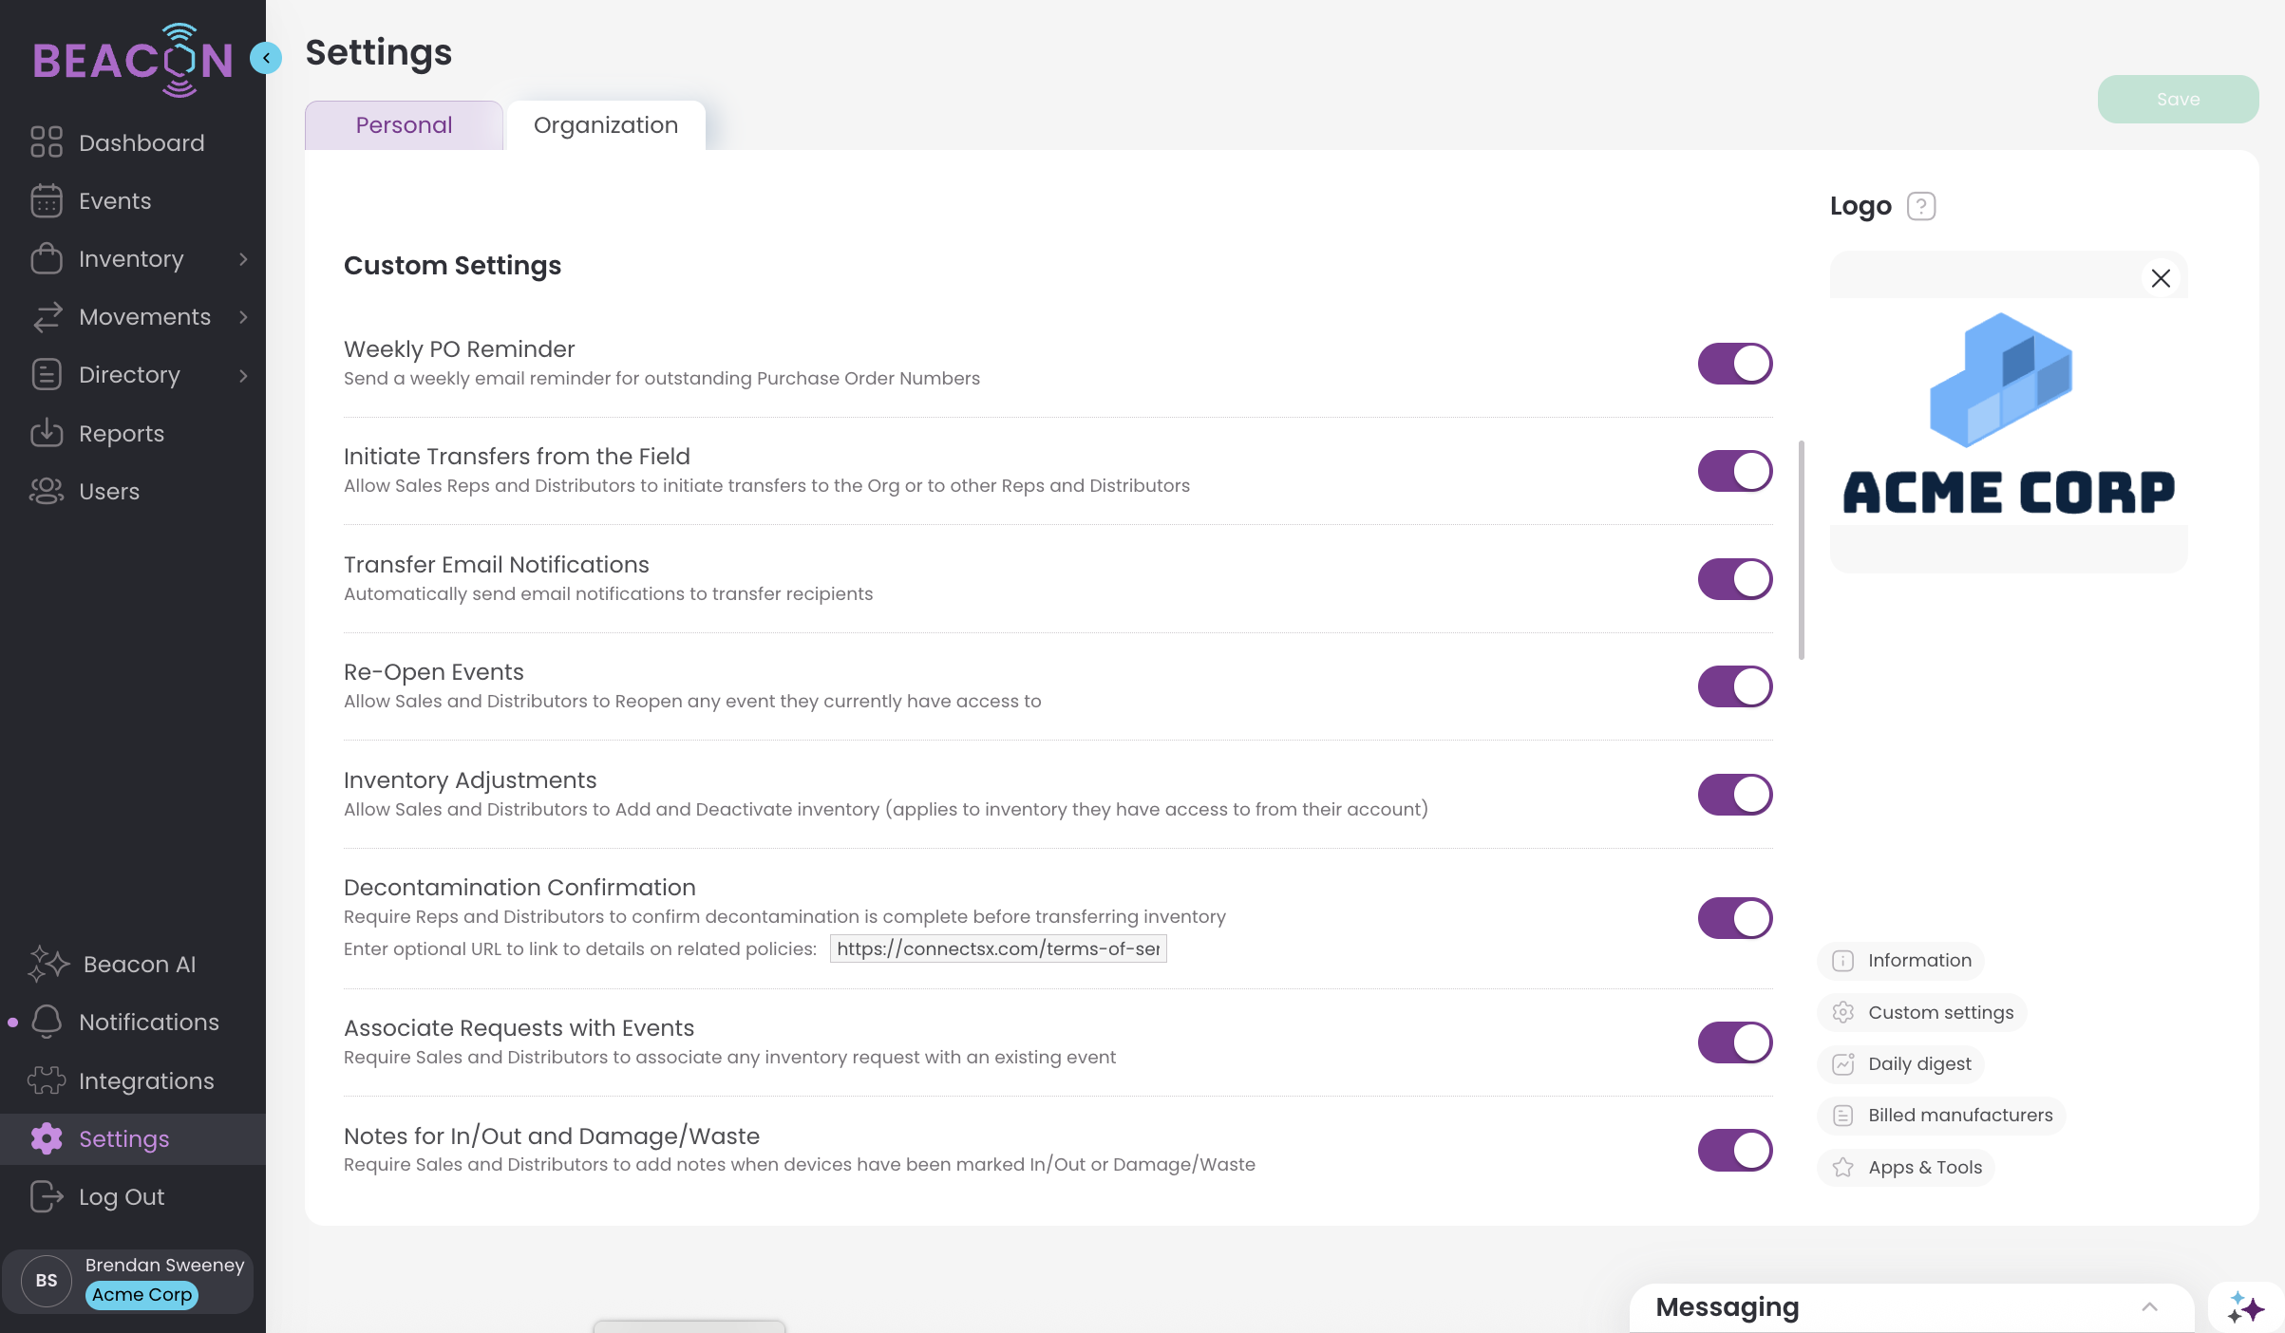Expand the Inventory submenu chevron
Viewport: 2285px width, 1333px height.
point(244,259)
